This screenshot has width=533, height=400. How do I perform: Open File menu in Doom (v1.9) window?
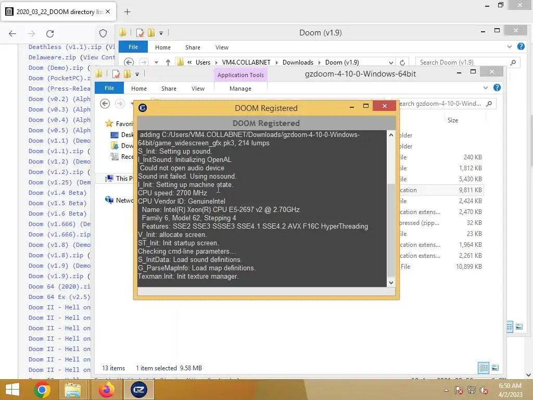(x=133, y=47)
